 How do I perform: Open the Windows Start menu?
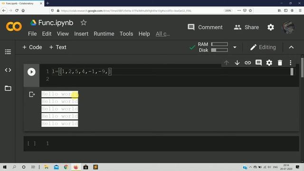pos(5,167)
